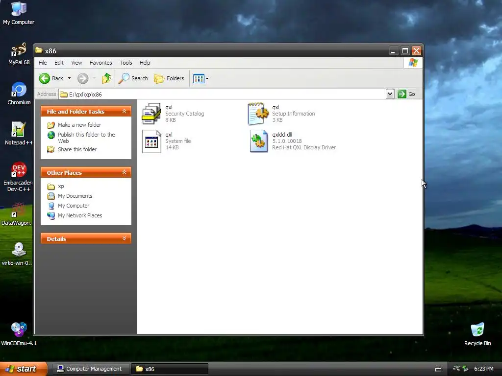The height and width of the screenshot is (376, 502).
Task: Maximize the x86 window
Action: click(405, 51)
